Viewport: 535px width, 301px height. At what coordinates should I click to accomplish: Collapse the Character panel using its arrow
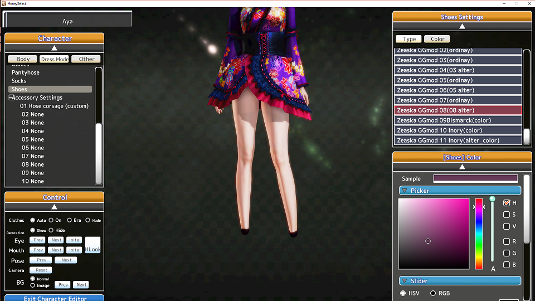(54, 48)
